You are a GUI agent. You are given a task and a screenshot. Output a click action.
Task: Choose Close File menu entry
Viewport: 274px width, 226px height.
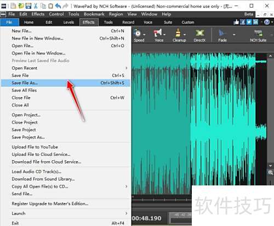66,98
